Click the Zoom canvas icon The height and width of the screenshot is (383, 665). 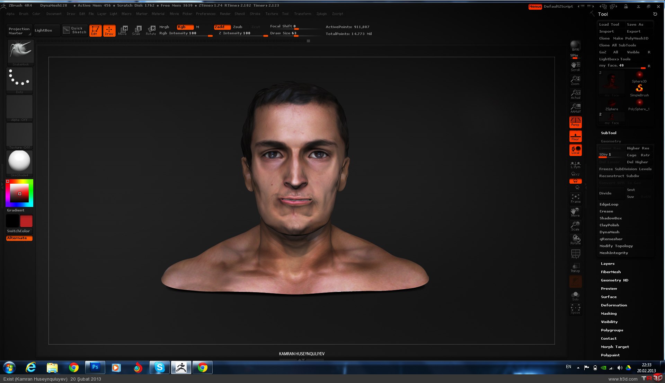(x=575, y=80)
